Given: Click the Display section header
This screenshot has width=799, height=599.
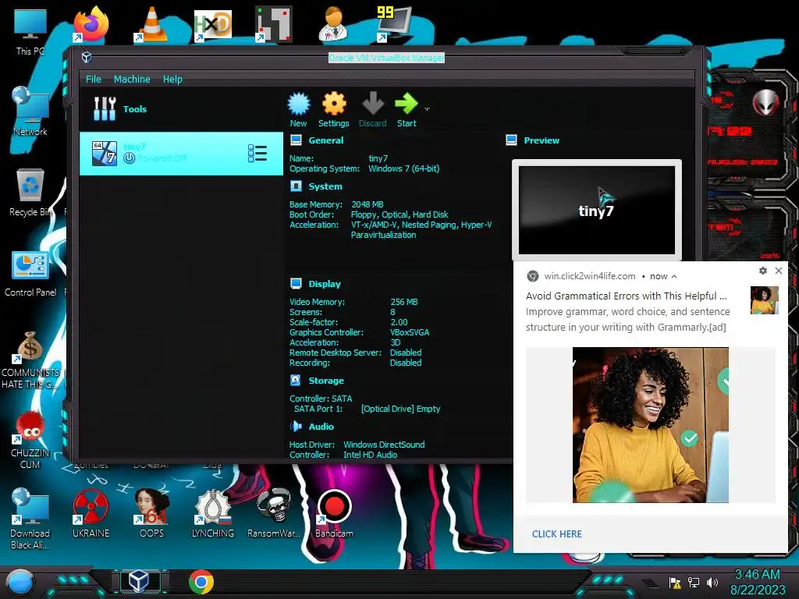Looking at the screenshot, I should 325,284.
